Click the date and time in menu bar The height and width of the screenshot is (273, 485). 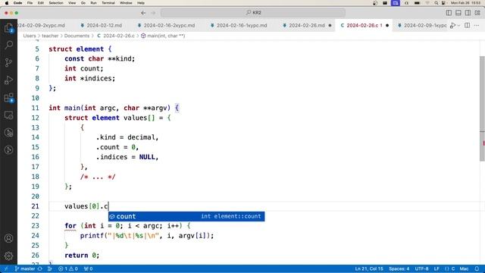pos(465,3)
